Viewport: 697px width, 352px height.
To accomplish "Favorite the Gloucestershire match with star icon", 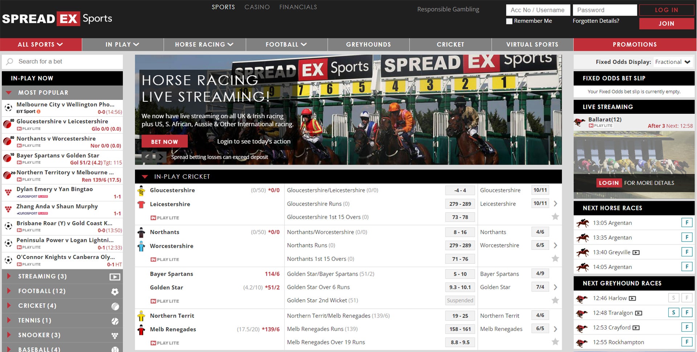I will [x=555, y=217].
